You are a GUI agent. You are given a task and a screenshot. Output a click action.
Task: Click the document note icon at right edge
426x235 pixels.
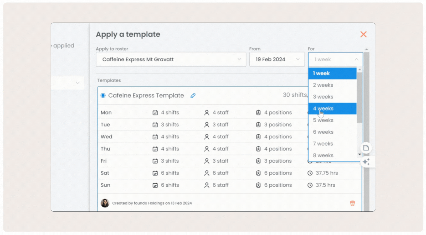(x=366, y=148)
